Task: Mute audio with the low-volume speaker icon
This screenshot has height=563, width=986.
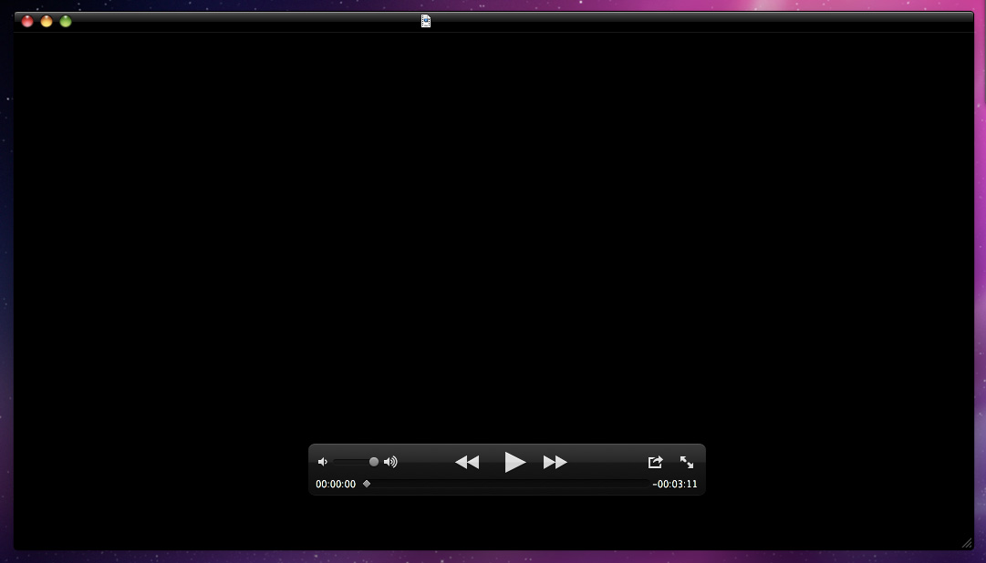Action: 323,462
